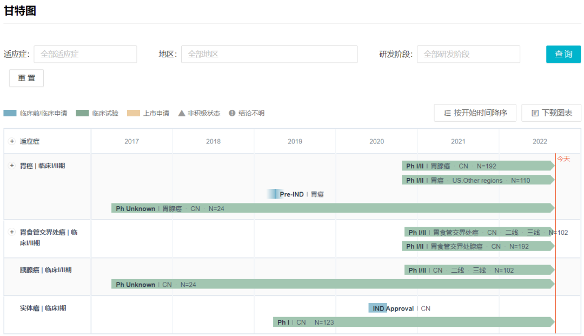Screen dimensions: 584x336
Task: Open the 全部研发阶段 stage dropdown
Action: pyautogui.click(x=468, y=54)
